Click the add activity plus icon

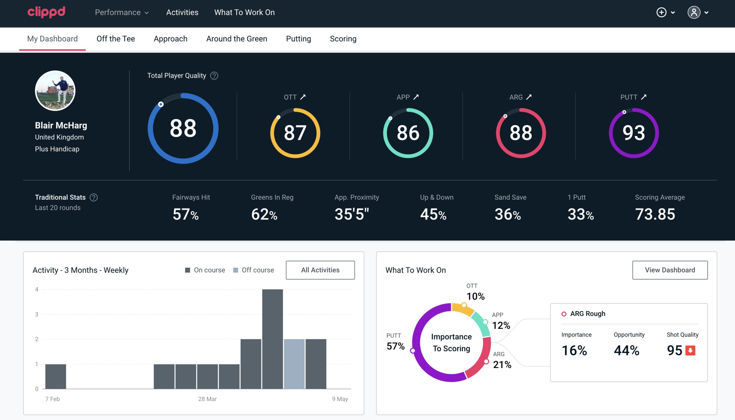662,12
